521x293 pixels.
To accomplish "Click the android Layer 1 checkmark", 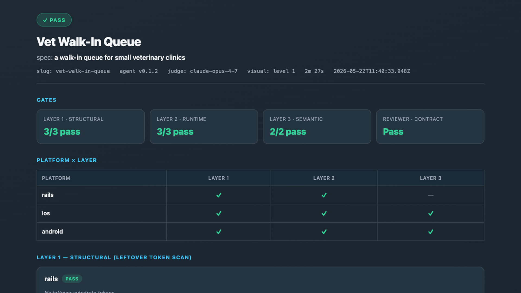I will tap(219, 232).
